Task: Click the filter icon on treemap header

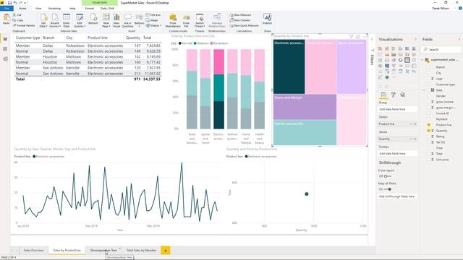Action: (351, 37)
